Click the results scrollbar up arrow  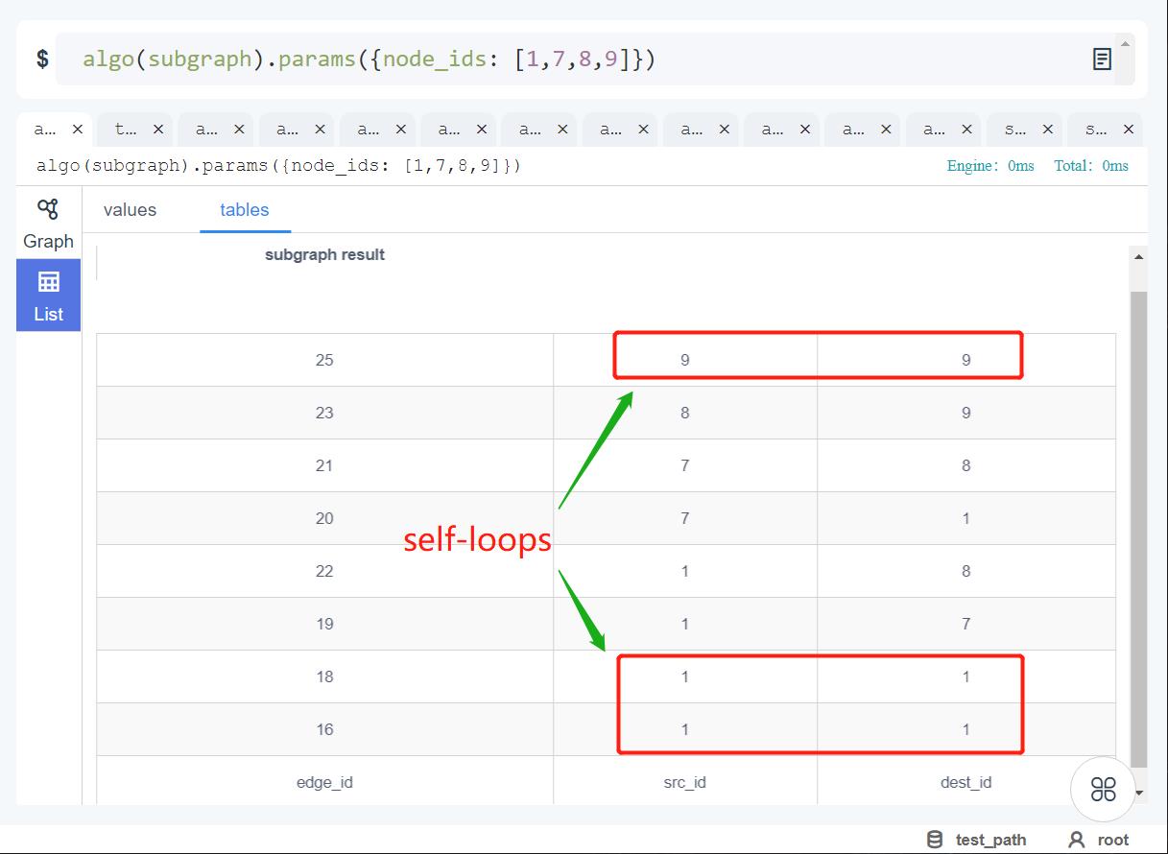point(1139,256)
